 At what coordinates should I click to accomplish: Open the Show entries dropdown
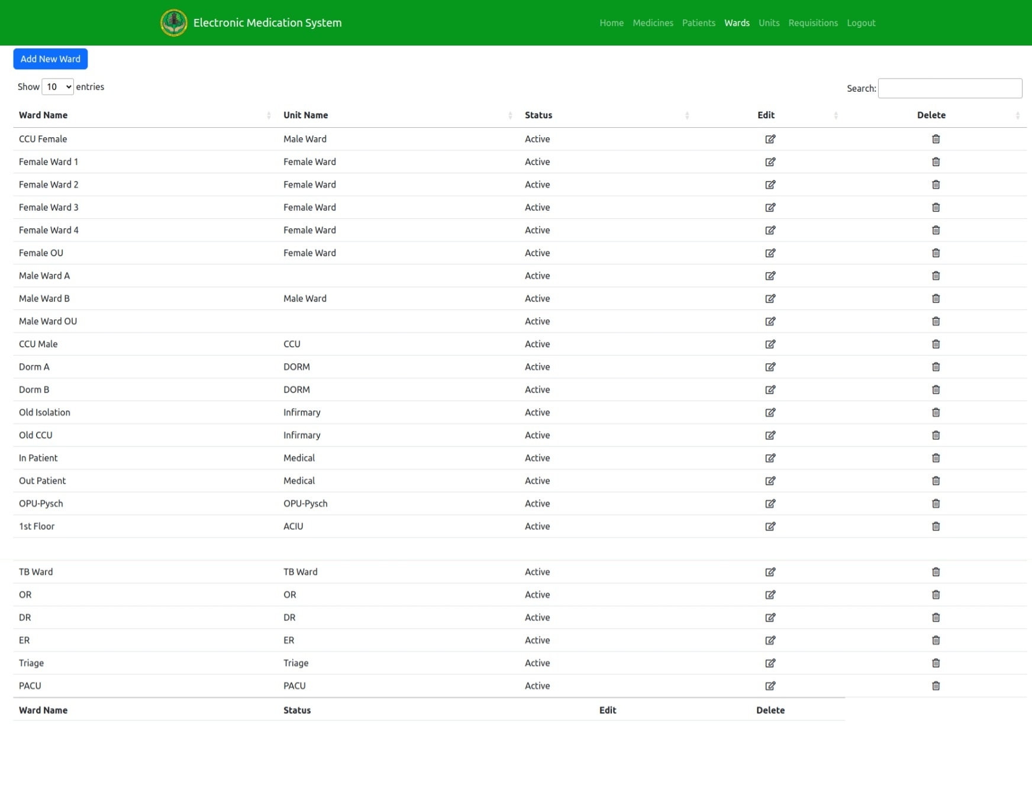coord(58,87)
